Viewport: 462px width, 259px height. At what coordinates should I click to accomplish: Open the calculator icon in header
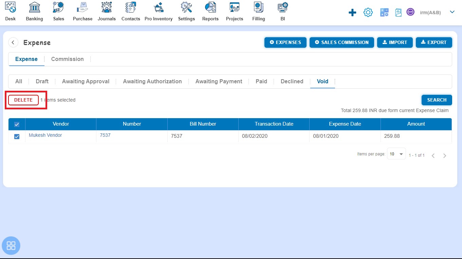(x=384, y=13)
